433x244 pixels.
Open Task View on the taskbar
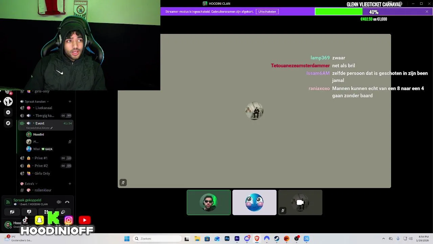(187, 239)
